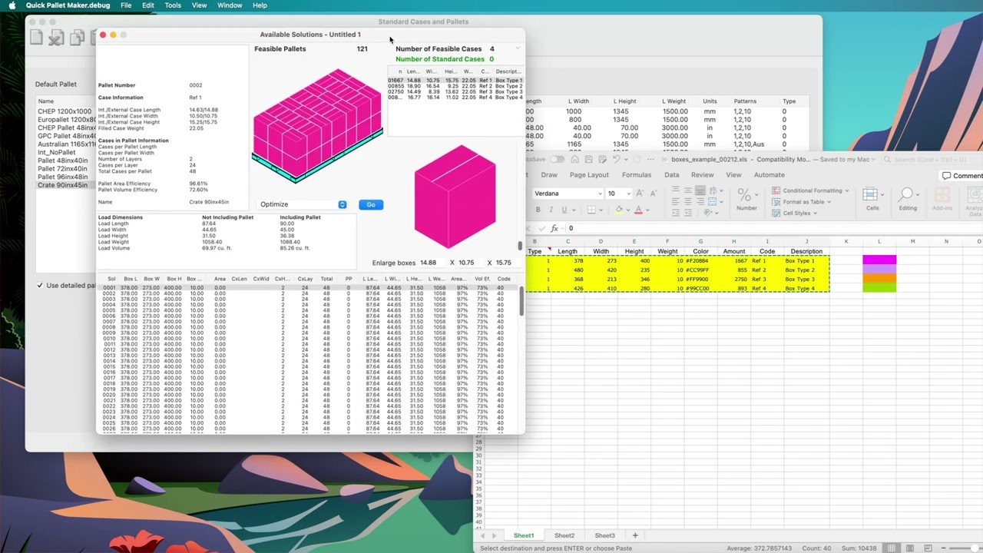
Task: Toggle Use detailed pallet checkbox
Action: click(x=40, y=286)
